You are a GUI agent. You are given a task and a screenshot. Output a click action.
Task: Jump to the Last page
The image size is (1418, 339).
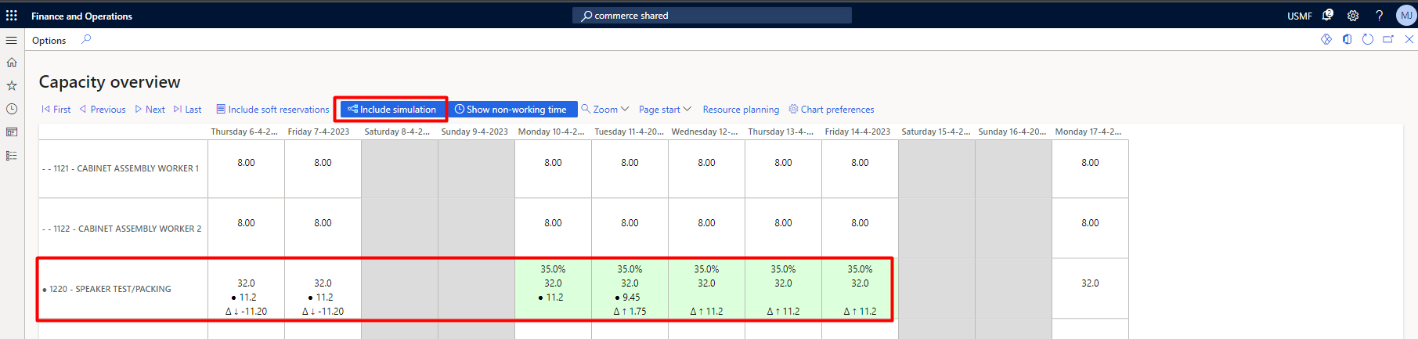(187, 110)
